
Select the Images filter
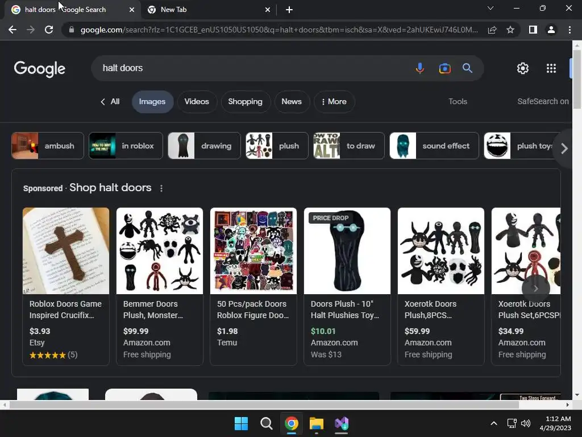click(152, 102)
